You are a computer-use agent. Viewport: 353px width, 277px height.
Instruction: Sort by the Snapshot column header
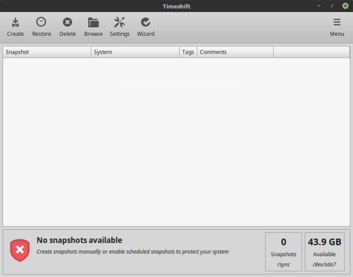(x=47, y=52)
